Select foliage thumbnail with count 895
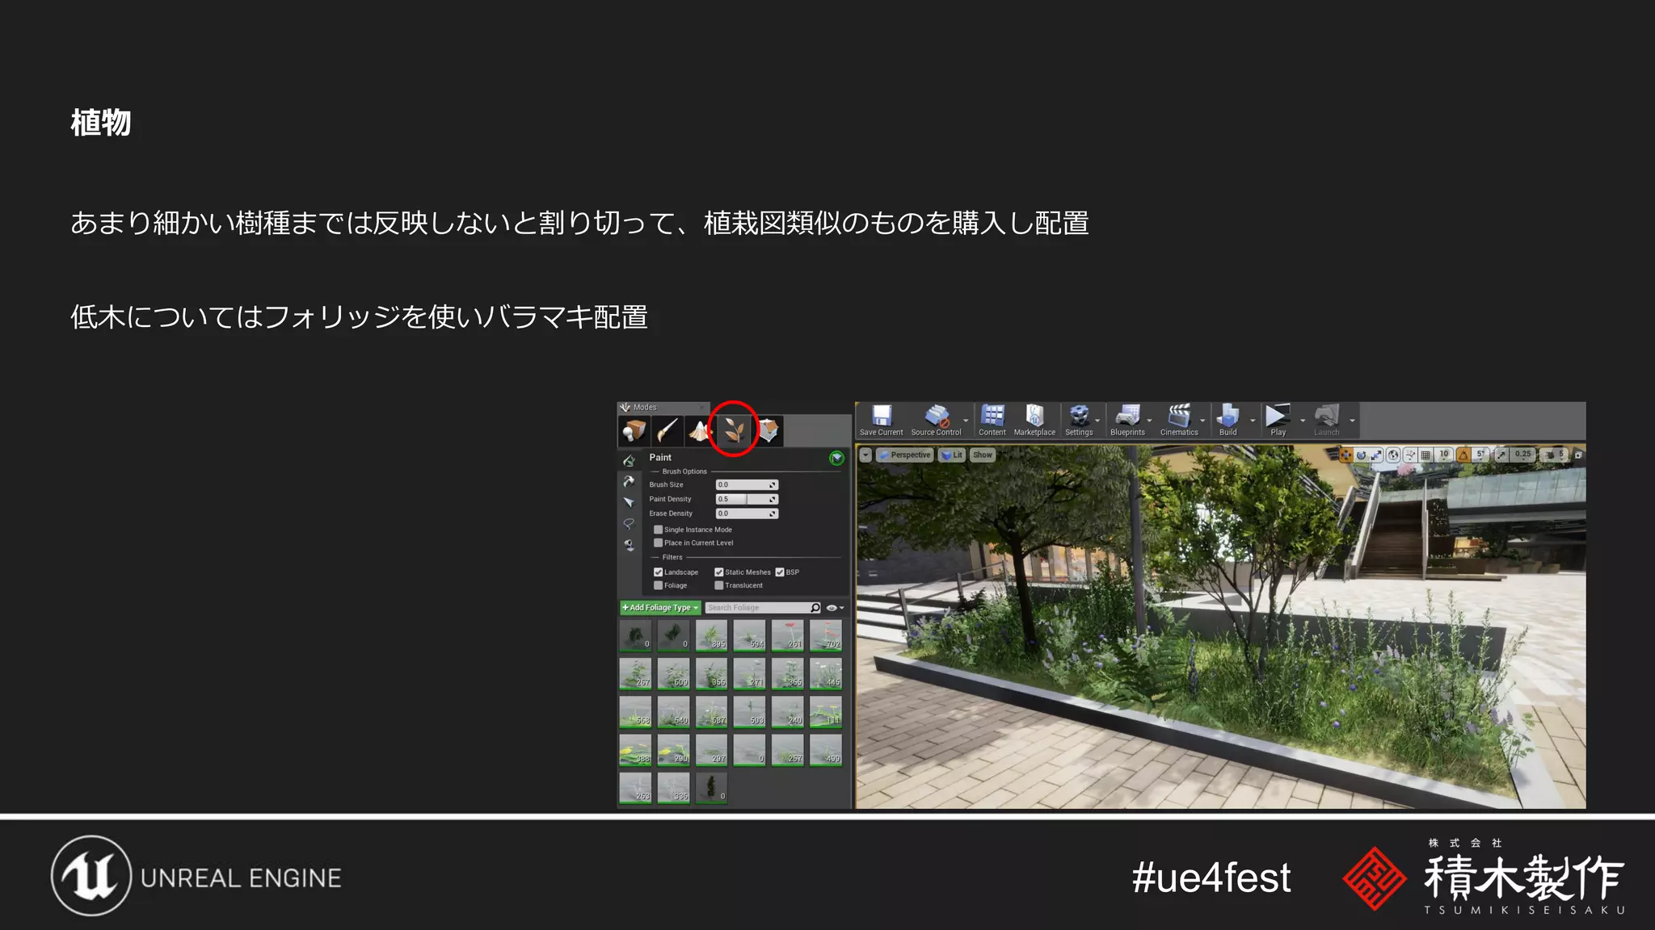This screenshot has width=1655, height=930. coord(711,635)
